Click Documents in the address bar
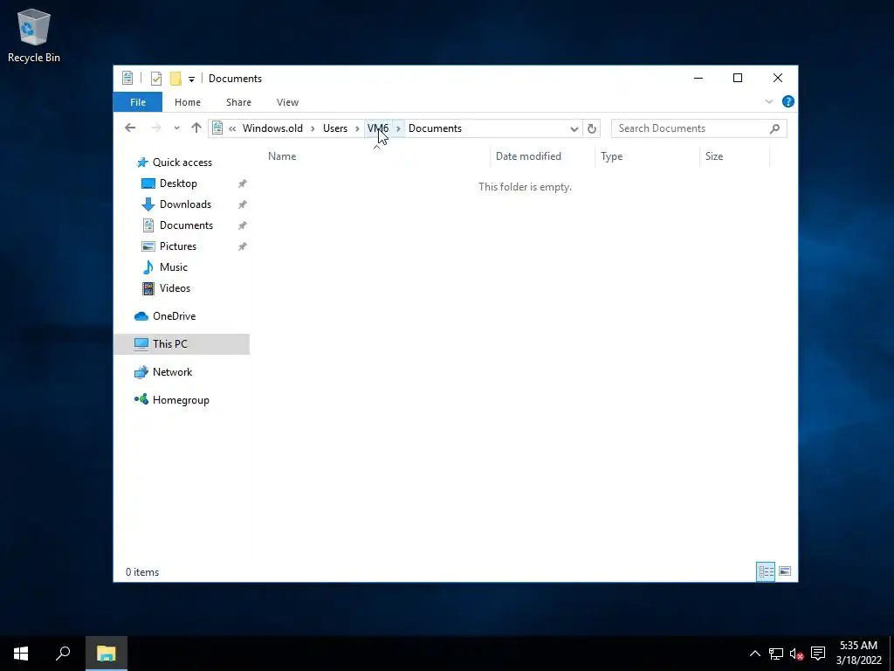The height and width of the screenshot is (671, 894). 435,128
